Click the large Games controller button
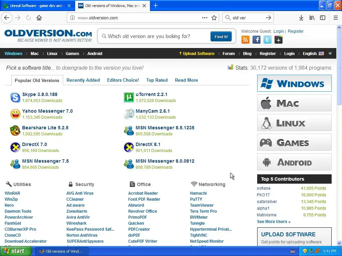The width and height of the screenshot is (342, 256). pyautogui.click(x=294, y=142)
